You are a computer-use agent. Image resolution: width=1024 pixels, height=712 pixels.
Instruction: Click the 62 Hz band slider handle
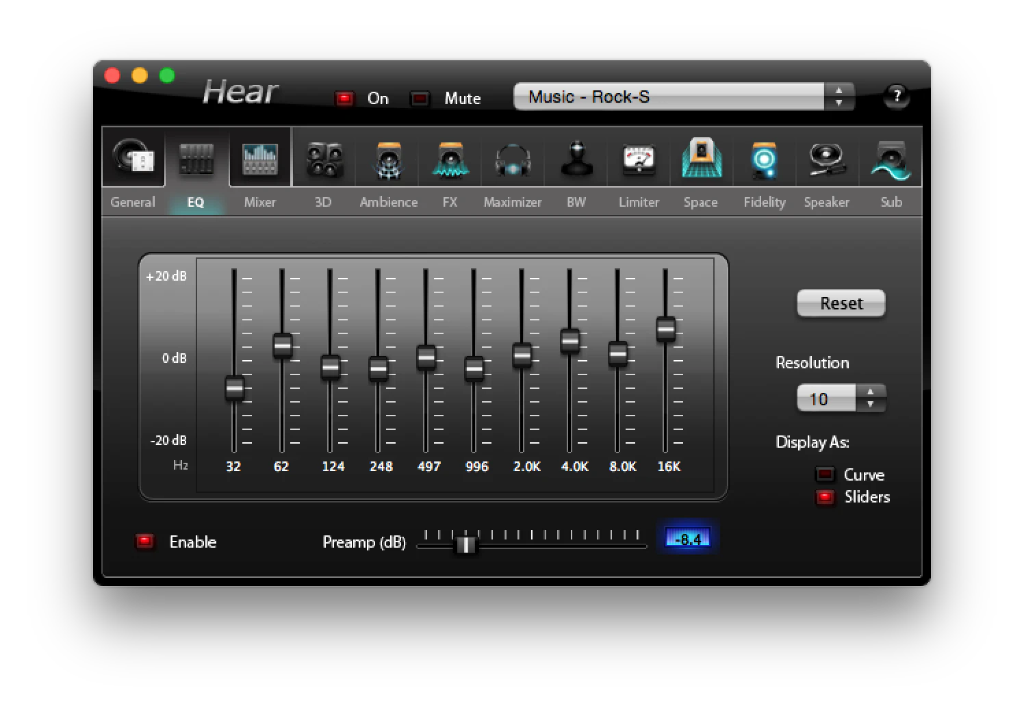pos(283,345)
